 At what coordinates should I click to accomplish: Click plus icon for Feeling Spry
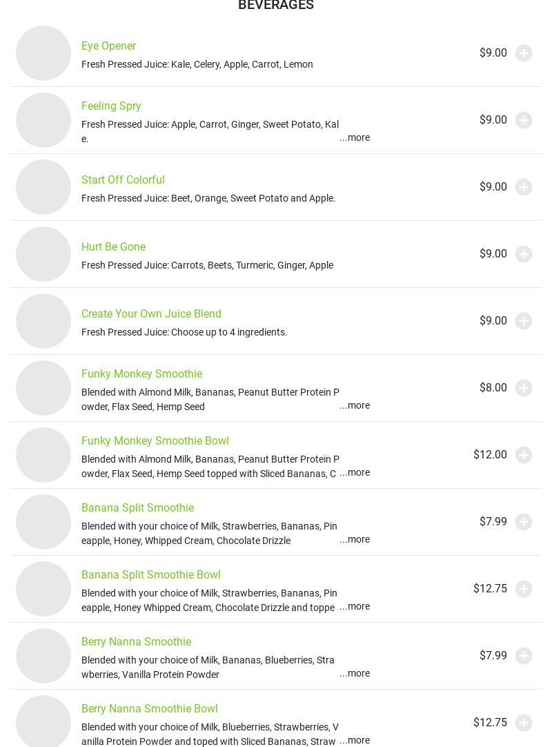524,120
